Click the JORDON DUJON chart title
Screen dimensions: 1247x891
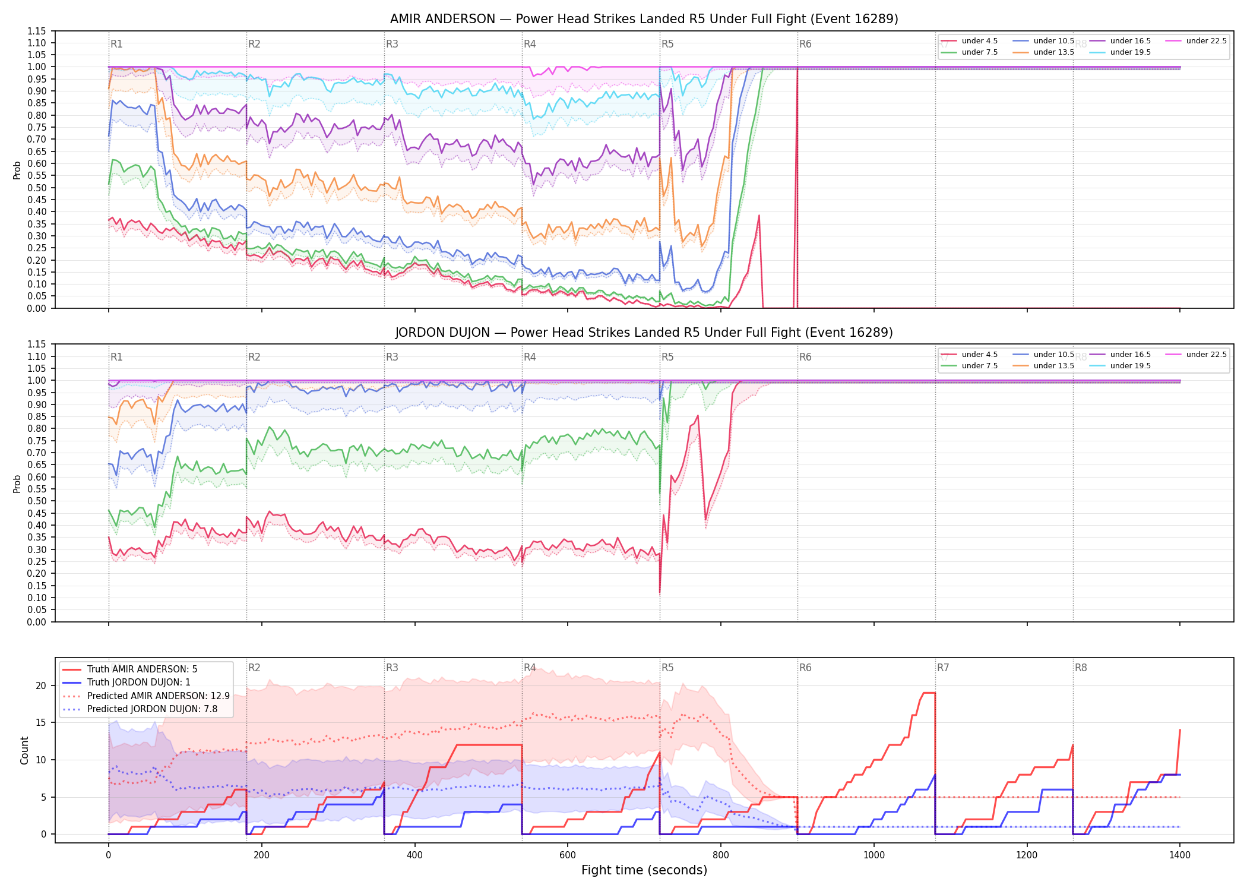click(x=644, y=333)
